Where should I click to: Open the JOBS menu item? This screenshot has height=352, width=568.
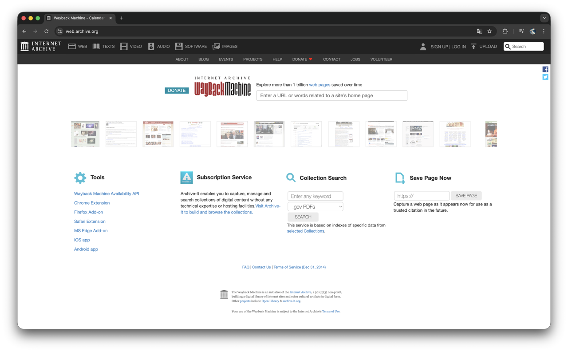coord(355,59)
